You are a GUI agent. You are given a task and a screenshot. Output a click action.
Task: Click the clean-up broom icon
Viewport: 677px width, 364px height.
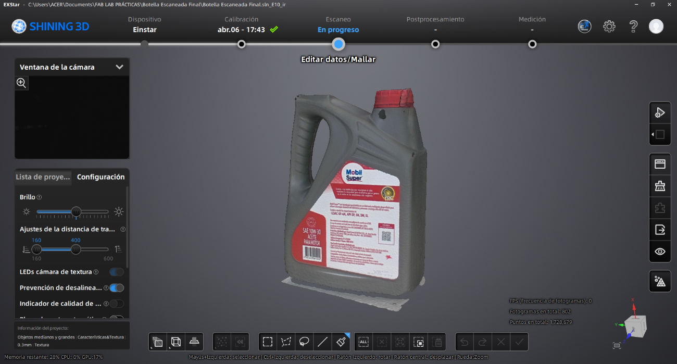pos(660,186)
